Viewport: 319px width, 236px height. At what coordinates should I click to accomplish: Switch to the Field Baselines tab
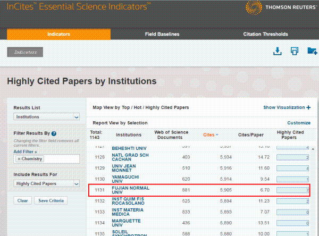tap(162, 34)
